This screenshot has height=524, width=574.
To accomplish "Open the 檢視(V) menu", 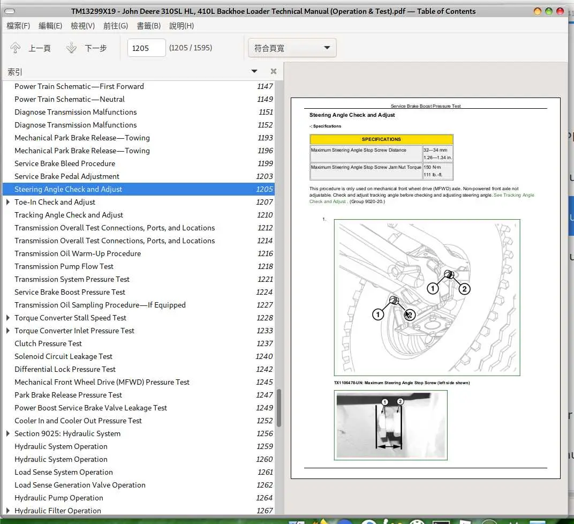I will coord(82,26).
